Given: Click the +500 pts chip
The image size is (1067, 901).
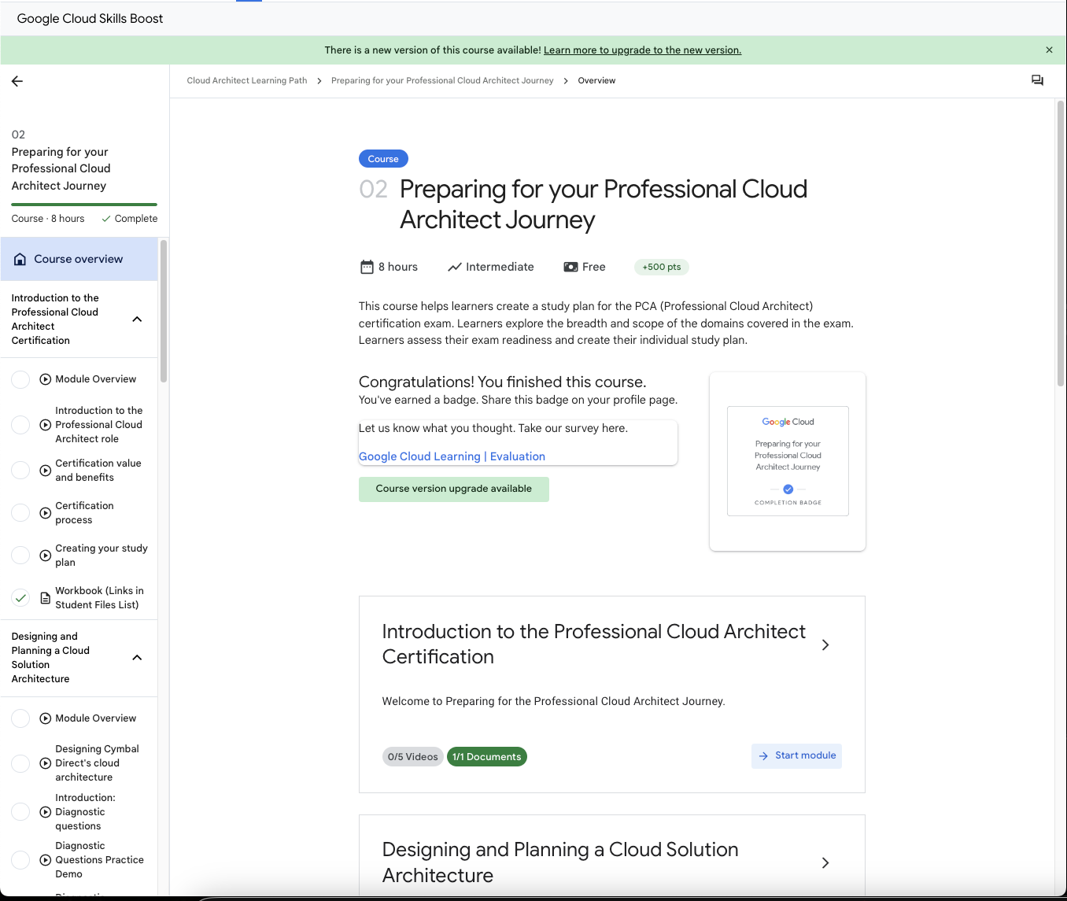Looking at the screenshot, I should pyautogui.click(x=662, y=267).
